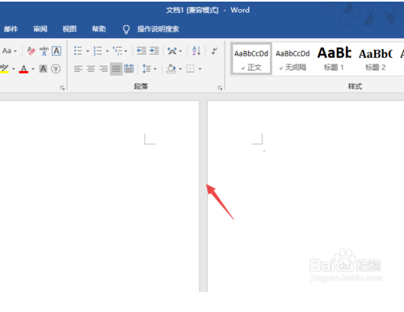Open the 审阅 ribbon tab
404x312 pixels.
(x=40, y=29)
